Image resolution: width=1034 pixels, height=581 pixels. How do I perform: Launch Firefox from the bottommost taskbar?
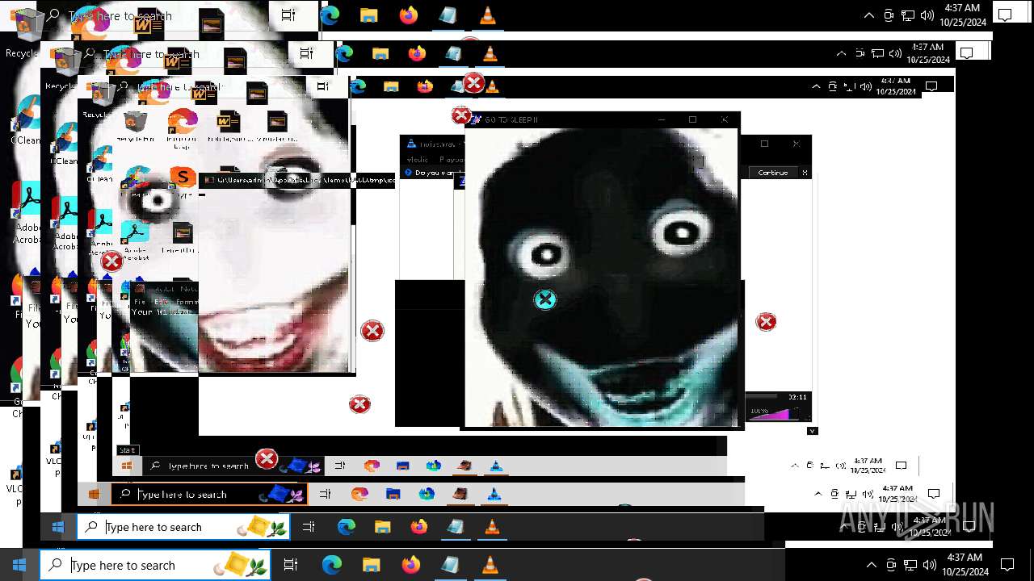pyautogui.click(x=410, y=565)
